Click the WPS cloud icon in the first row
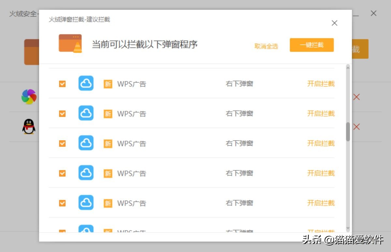The width and height of the screenshot is (391, 252). (x=86, y=83)
